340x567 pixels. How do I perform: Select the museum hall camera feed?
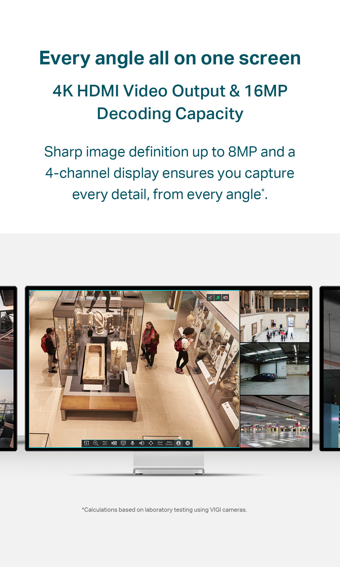(275, 316)
